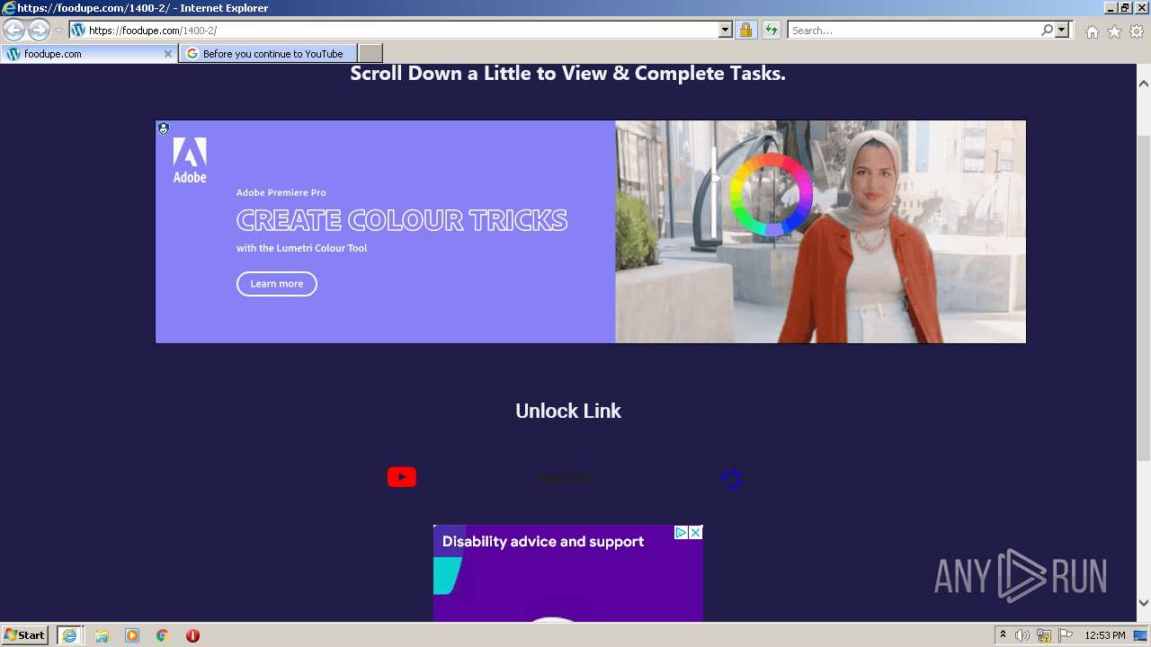Image resolution: width=1151 pixels, height=647 pixels.
Task: Click the red Opera taskbar icon
Action: click(192, 635)
